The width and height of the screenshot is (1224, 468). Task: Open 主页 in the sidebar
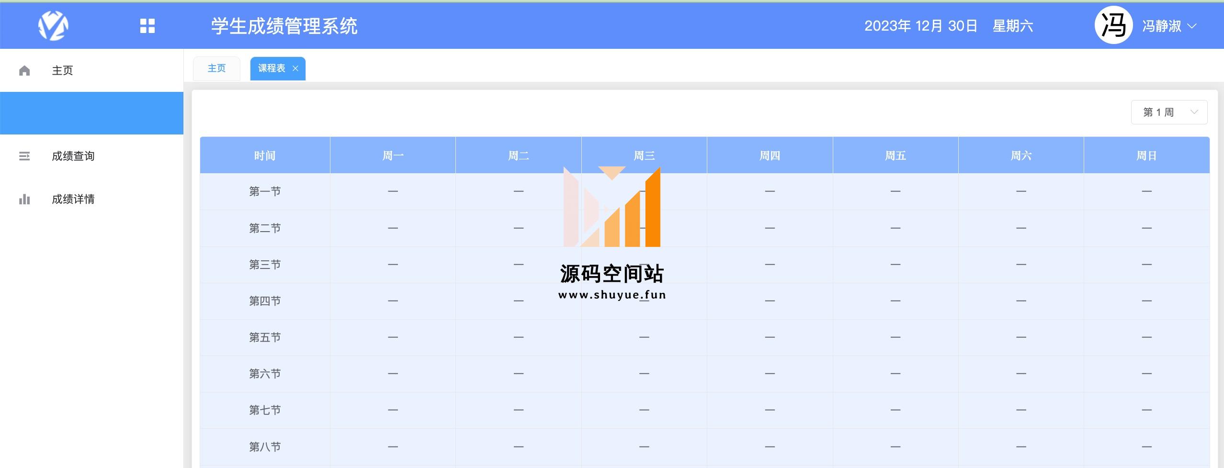(91, 70)
